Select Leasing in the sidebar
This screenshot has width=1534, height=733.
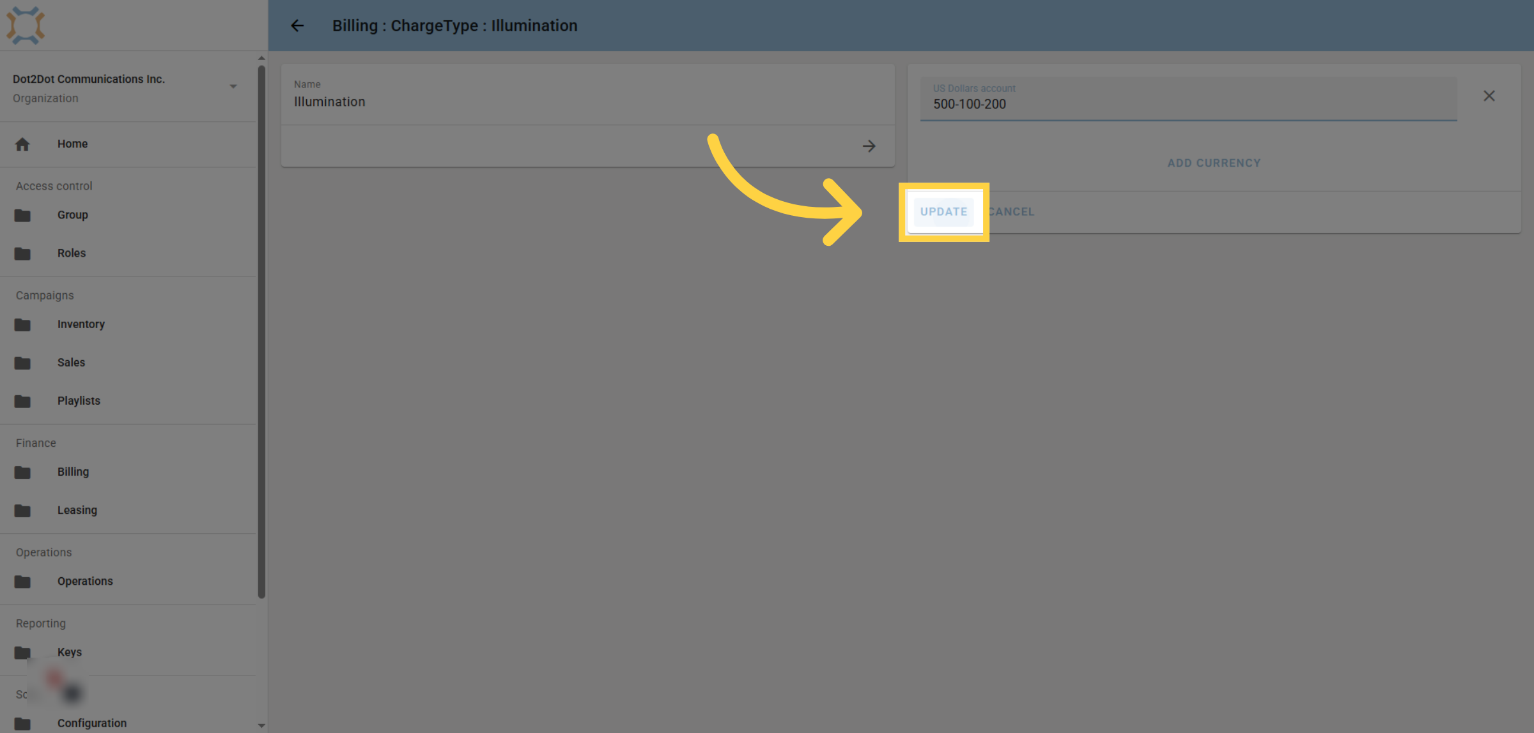click(x=77, y=510)
